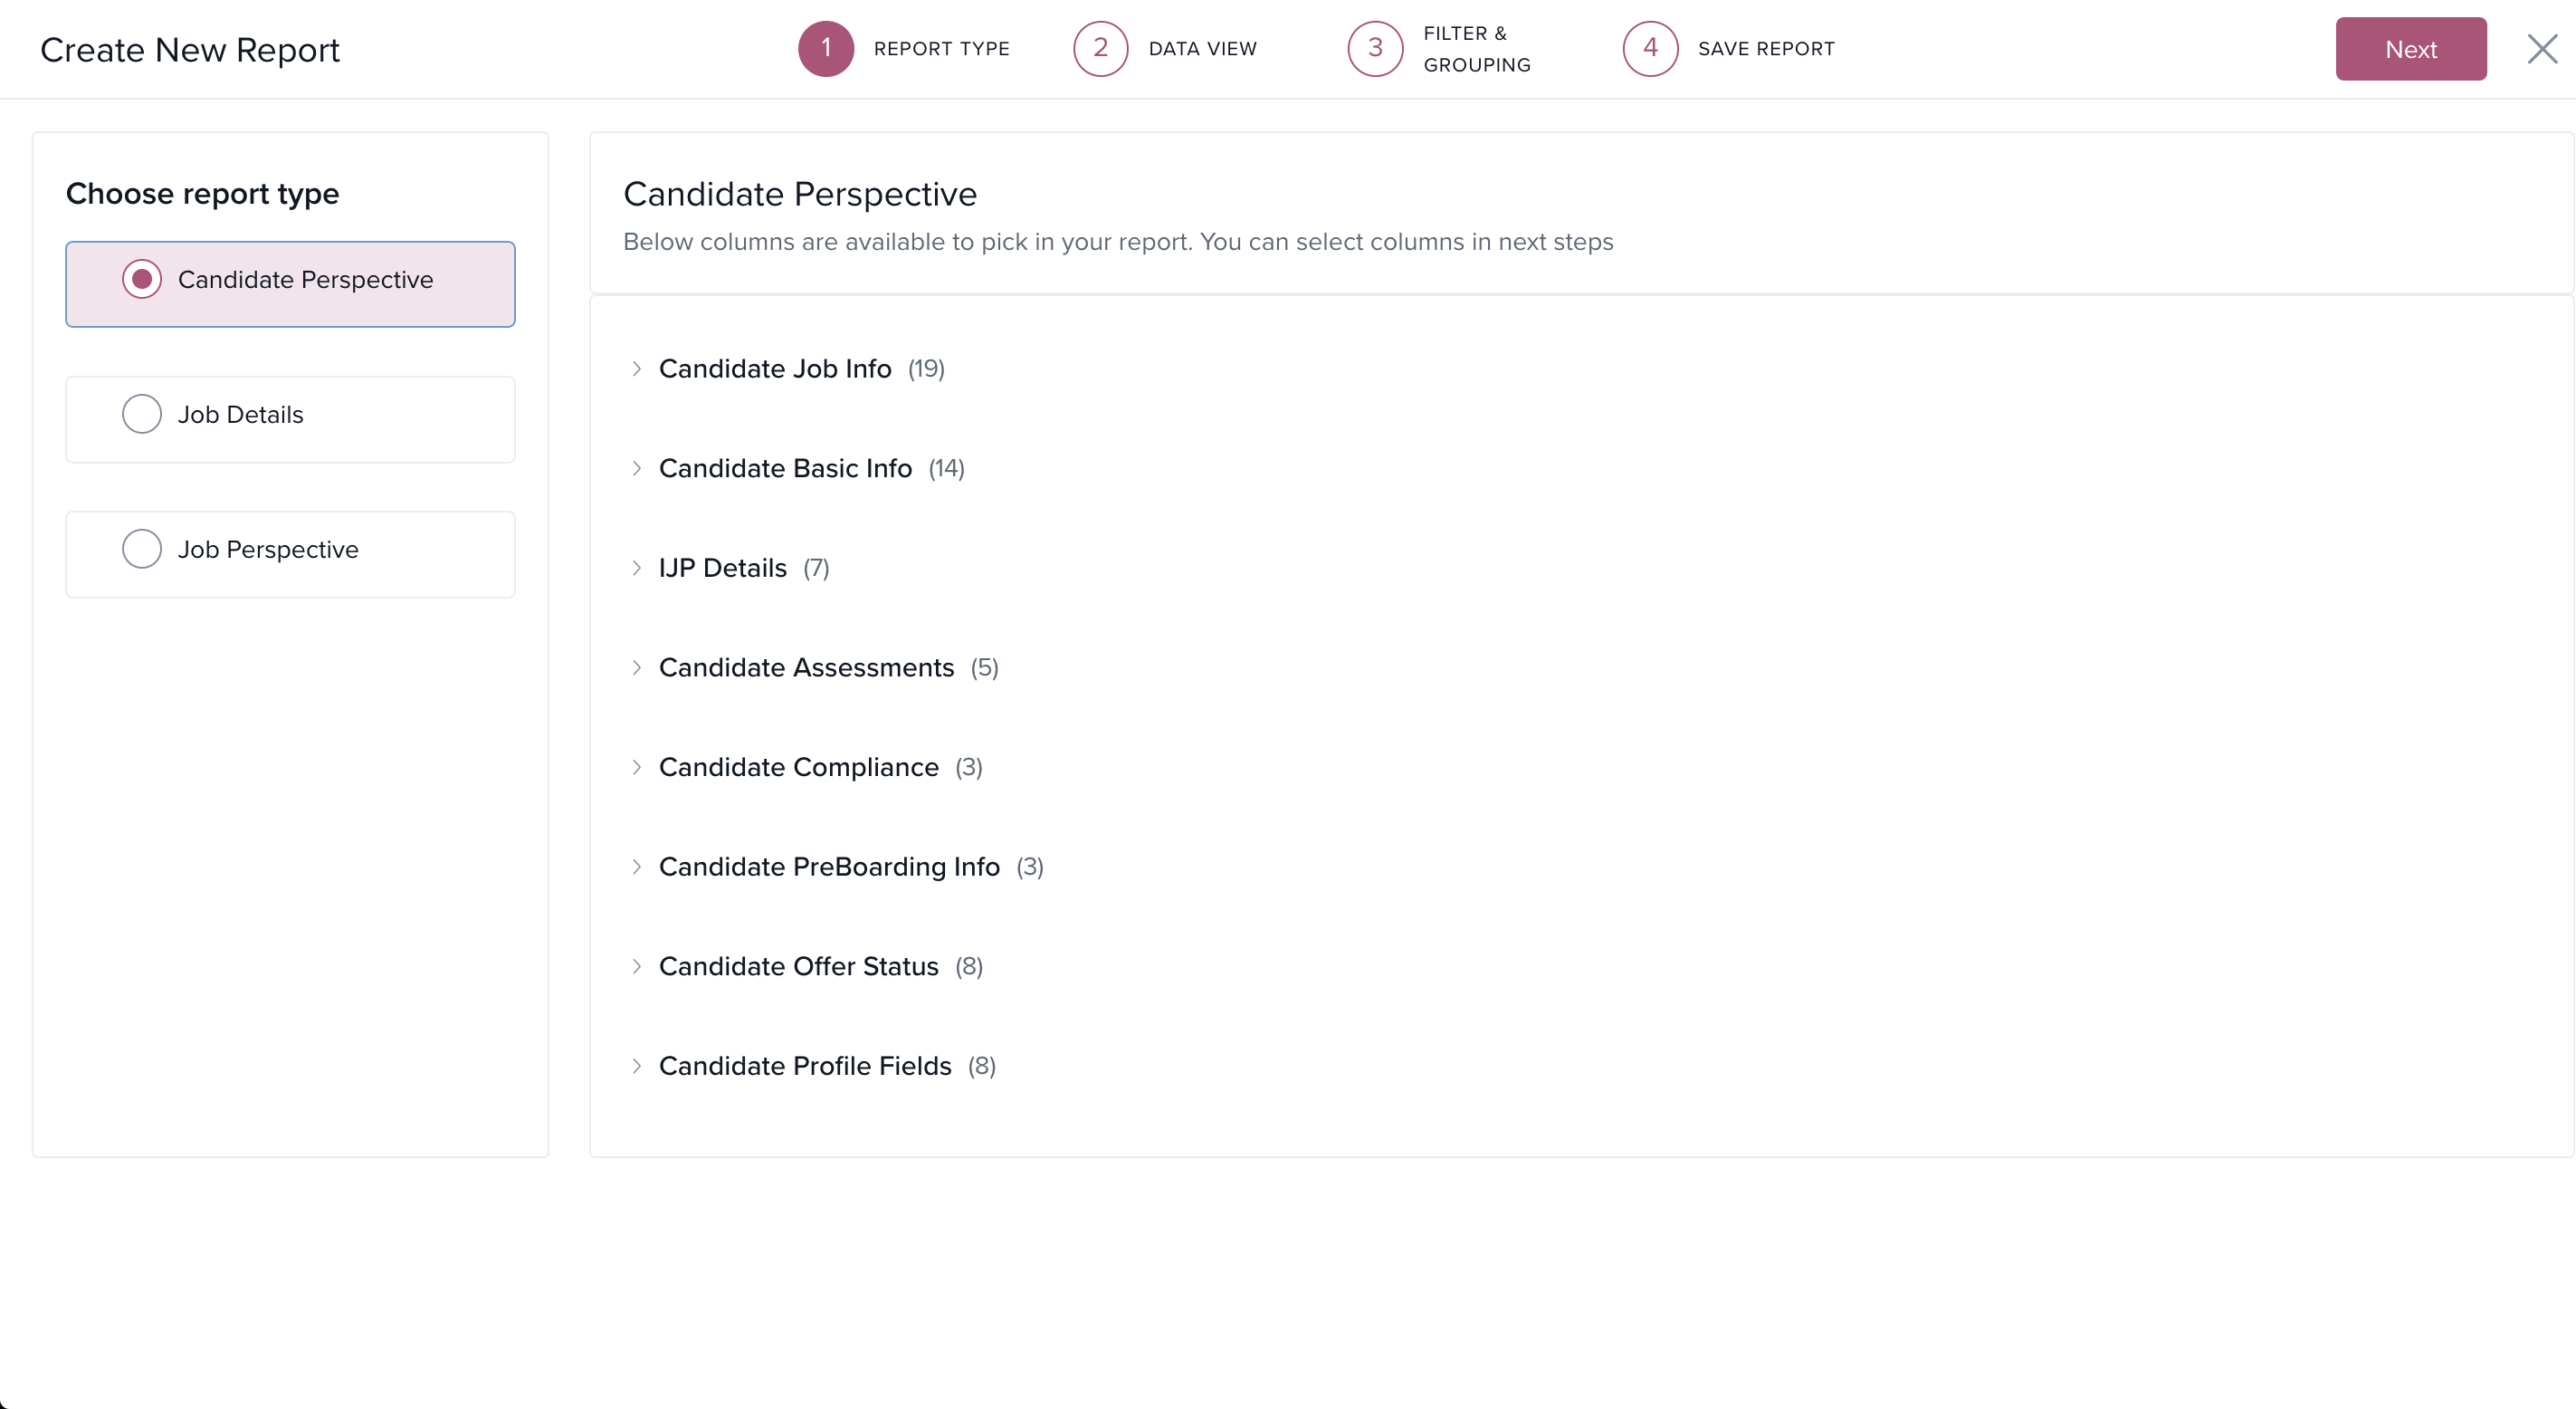This screenshot has height=1409, width=2576.
Task: Expand the IJP Details chevron
Action: click(x=636, y=569)
